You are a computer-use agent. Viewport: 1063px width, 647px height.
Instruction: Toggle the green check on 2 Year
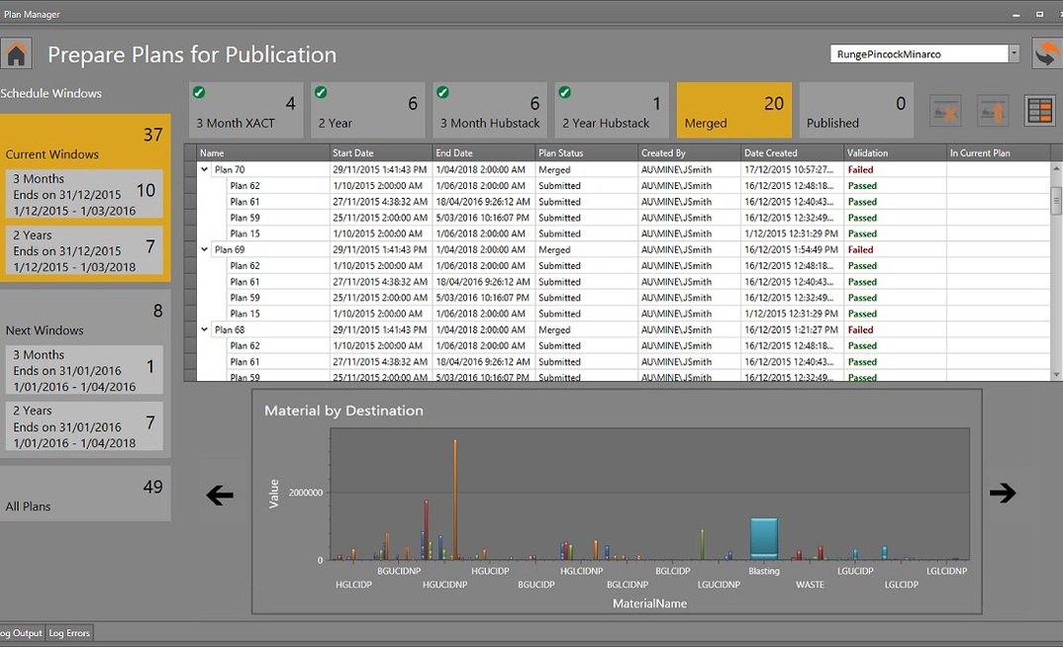tap(320, 91)
